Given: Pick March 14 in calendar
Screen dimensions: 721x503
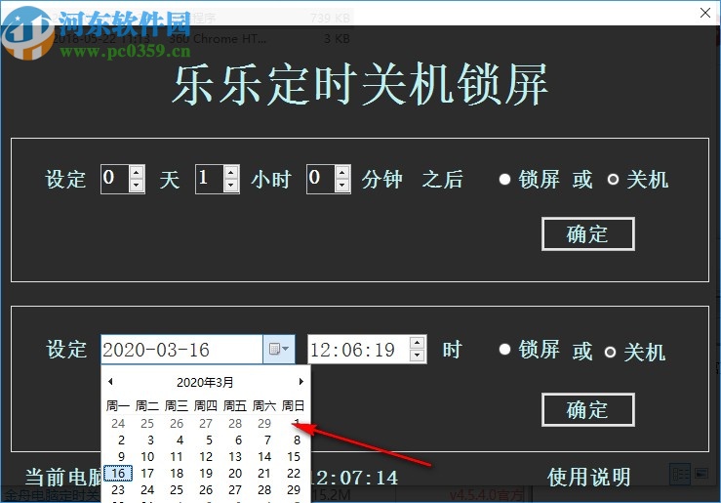Looking at the screenshot, I should point(264,456).
